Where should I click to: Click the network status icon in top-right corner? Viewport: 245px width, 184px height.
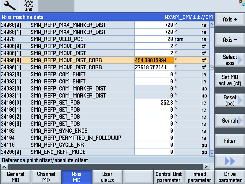coord(243,3)
